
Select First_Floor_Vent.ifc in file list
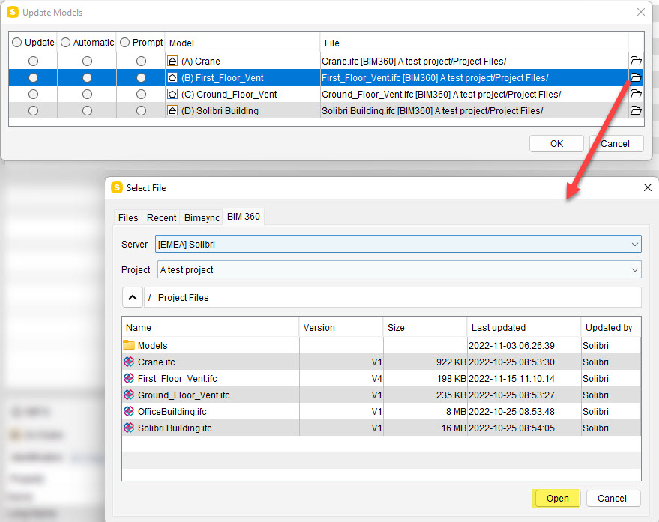click(x=177, y=379)
